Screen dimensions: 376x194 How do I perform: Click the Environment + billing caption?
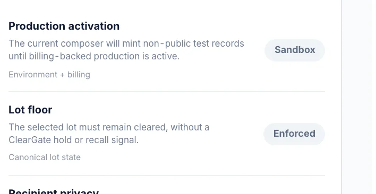[x=49, y=75]
